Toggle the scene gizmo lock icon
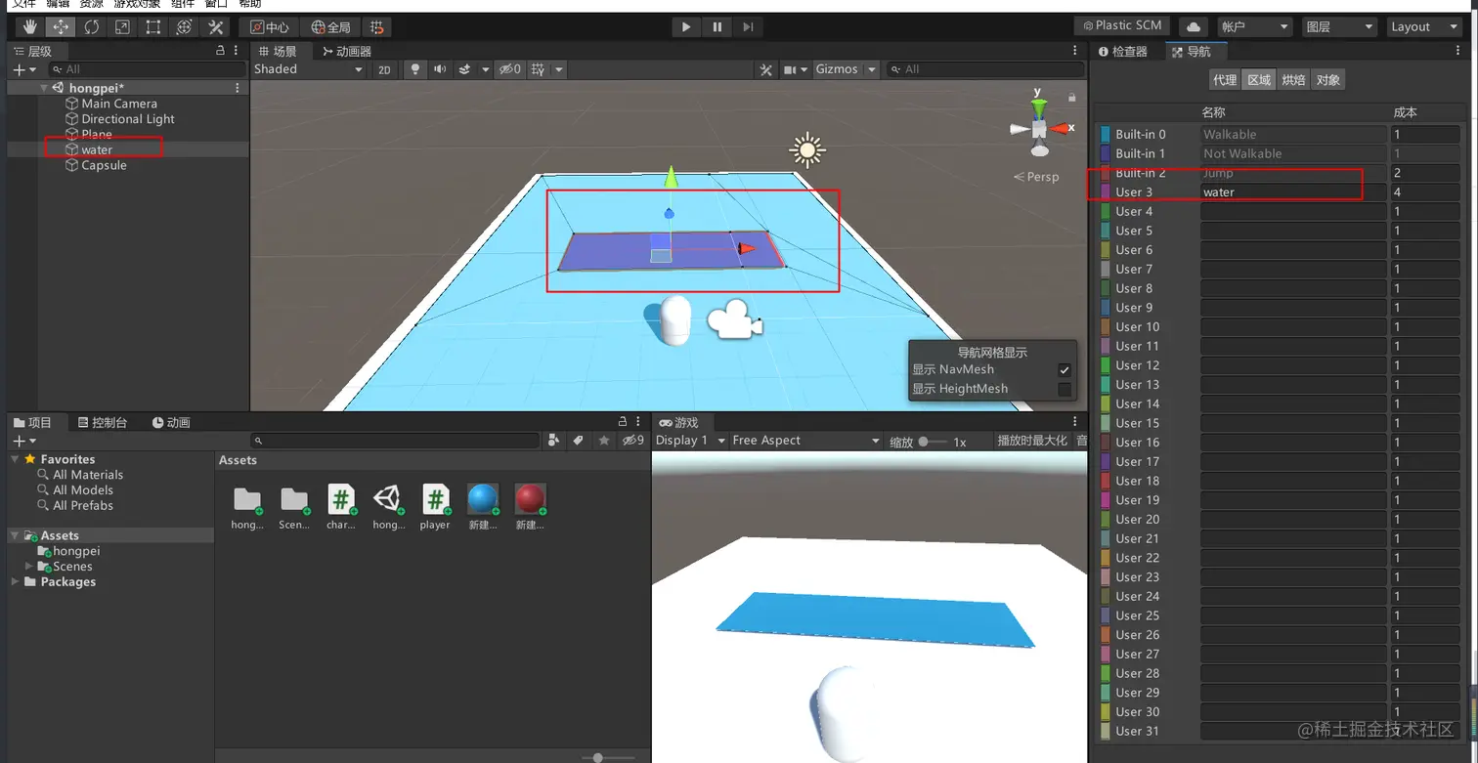Viewport: 1478px width, 763px height. (1072, 97)
